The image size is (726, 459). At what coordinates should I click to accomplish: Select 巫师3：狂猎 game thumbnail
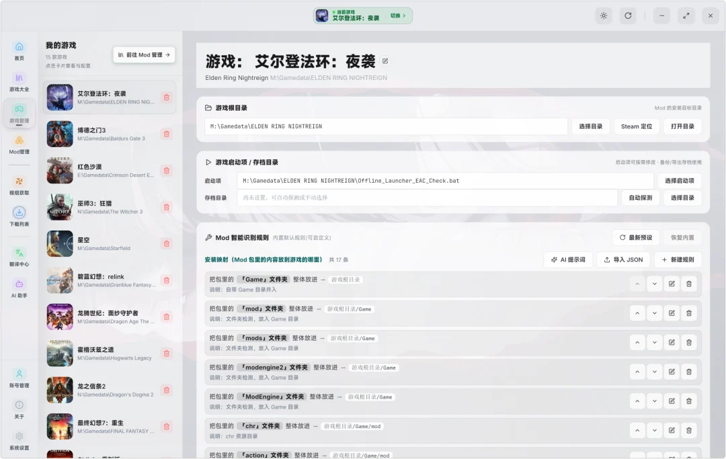(60, 207)
